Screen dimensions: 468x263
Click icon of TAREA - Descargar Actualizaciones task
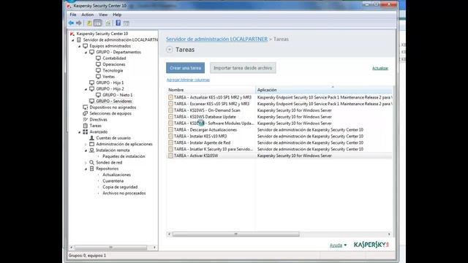tap(170, 130)
